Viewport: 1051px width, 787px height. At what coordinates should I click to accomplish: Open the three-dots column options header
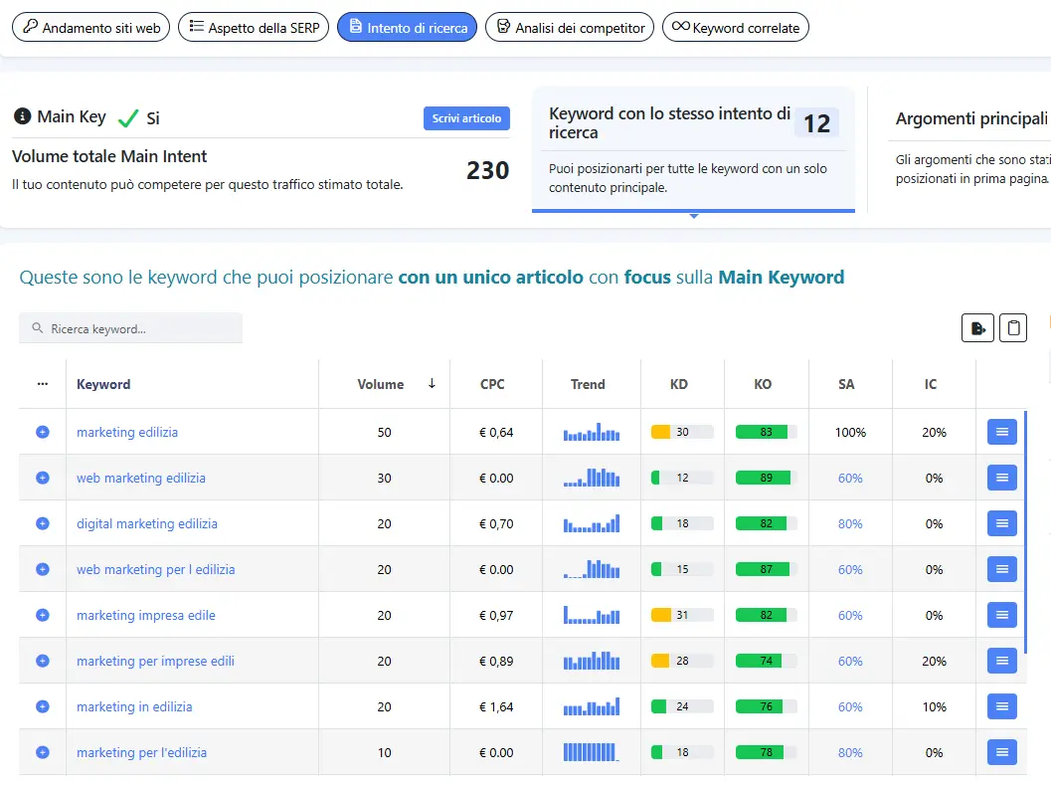[43, 384]
